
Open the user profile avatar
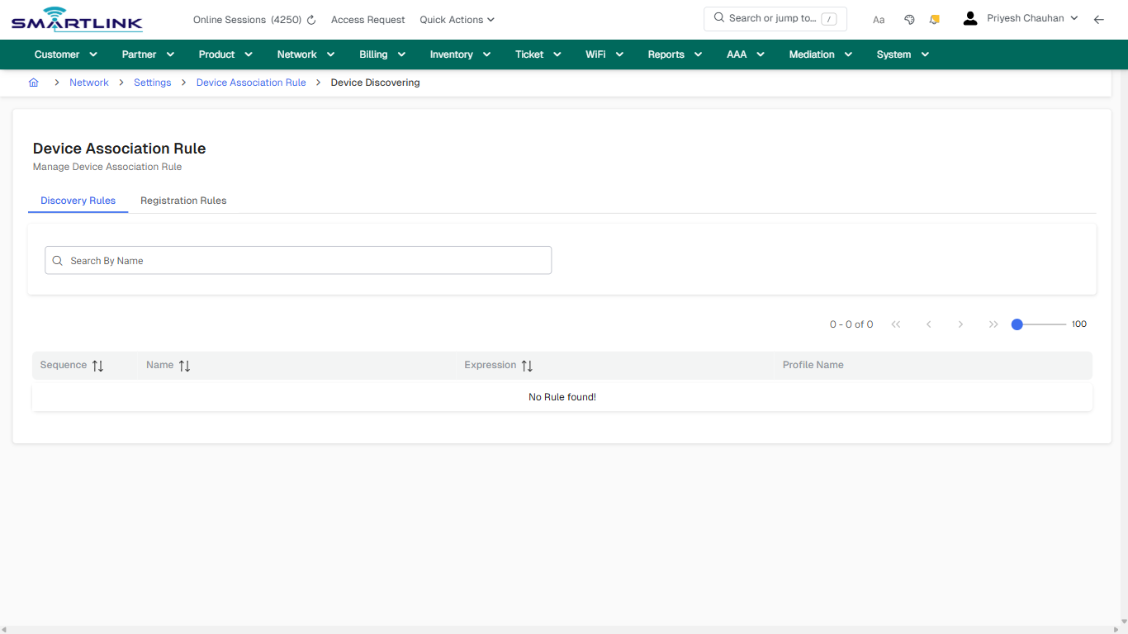tap(969, 17)
